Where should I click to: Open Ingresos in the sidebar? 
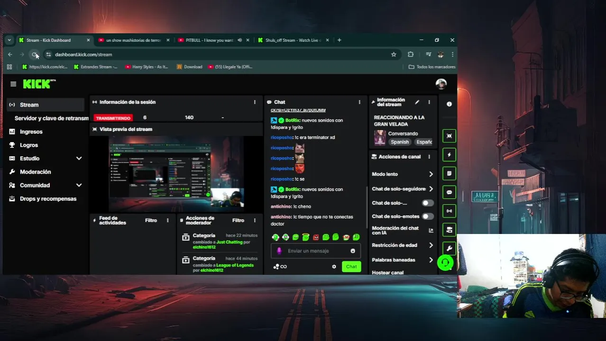point(31,132)
